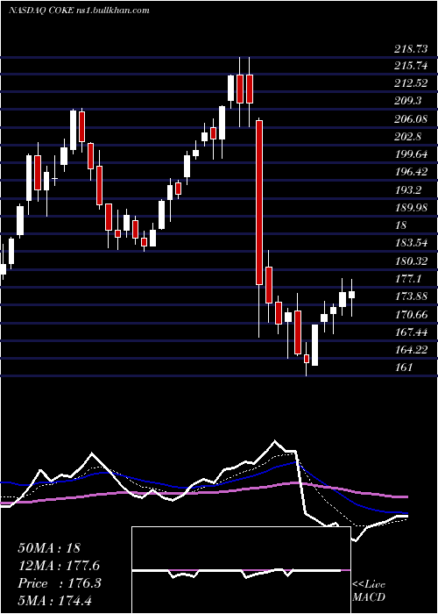Screen dimensions: 438x614
Task: Click the 199.64 price label
Action: (411, 154)
